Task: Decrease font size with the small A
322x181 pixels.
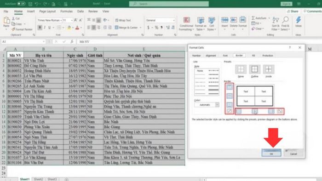Action: (80, 20)
